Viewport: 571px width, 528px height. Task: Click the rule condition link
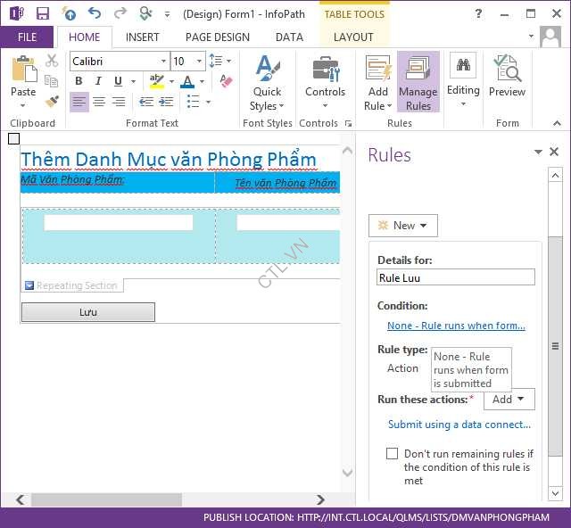(456, 326)
